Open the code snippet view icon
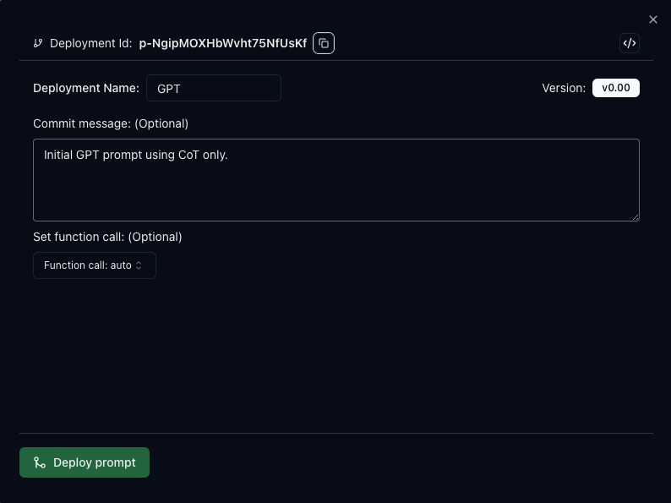Image resolution: width=671 pixels, height=503 pixels. tap(630, 43)
